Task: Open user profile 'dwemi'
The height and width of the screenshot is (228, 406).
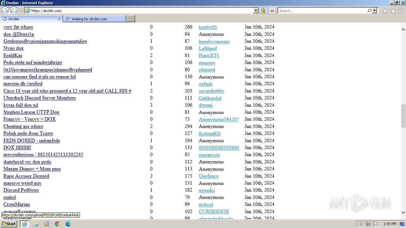Action: pyautogui.click(x=206, y=105)
